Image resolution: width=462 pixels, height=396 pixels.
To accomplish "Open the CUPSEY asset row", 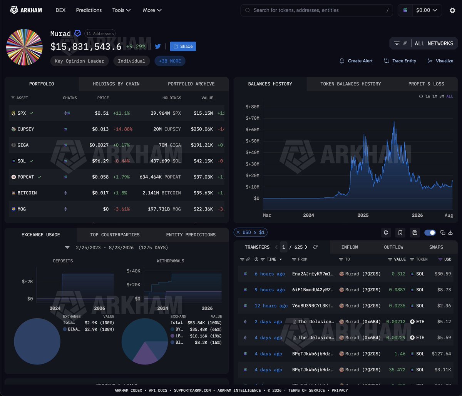I will pos(117,129).
